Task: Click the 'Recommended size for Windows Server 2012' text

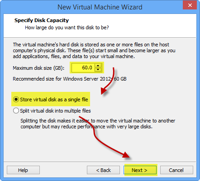Action: click(x=70, y=79)
